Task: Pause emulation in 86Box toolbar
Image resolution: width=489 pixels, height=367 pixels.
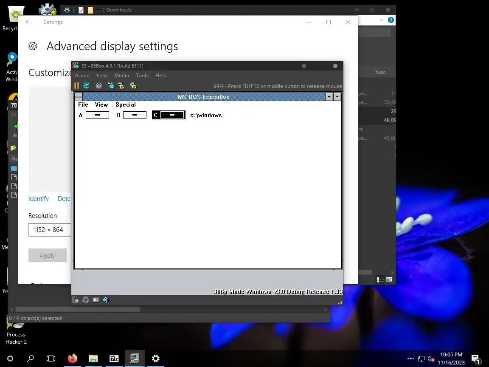Action: [x=77, y=85]
